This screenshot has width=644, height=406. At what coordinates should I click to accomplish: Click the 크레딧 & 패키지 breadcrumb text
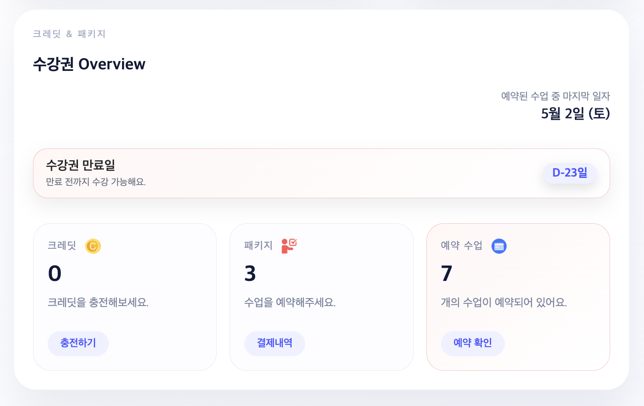coord(69,34)
